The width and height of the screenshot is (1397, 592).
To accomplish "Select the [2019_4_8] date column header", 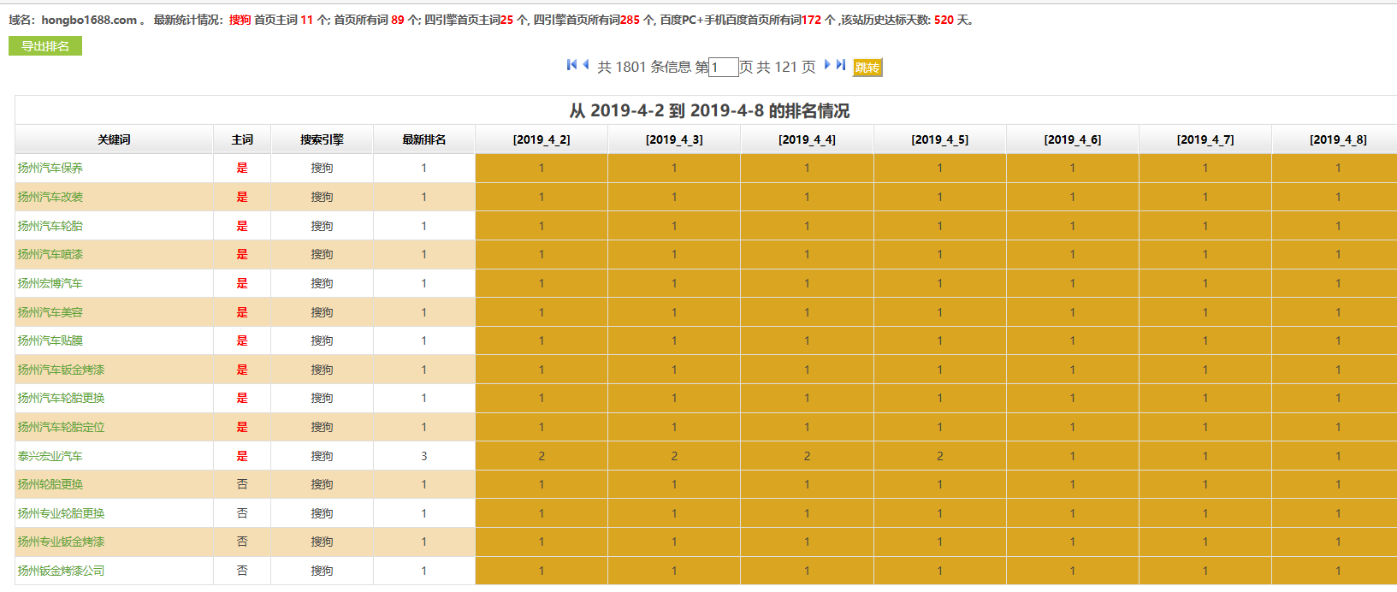I will point(1338,139).
